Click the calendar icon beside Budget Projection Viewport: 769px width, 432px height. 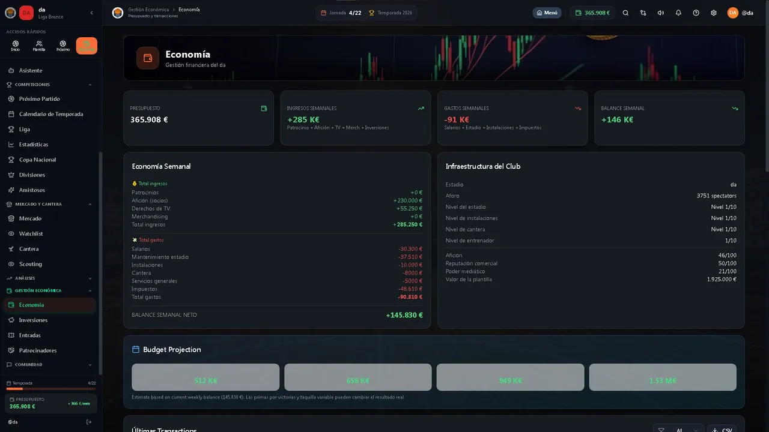pos(136,349)
